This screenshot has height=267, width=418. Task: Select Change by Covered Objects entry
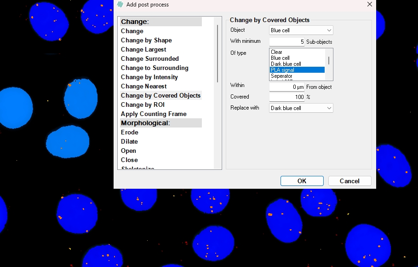click(x=161, y=96)
